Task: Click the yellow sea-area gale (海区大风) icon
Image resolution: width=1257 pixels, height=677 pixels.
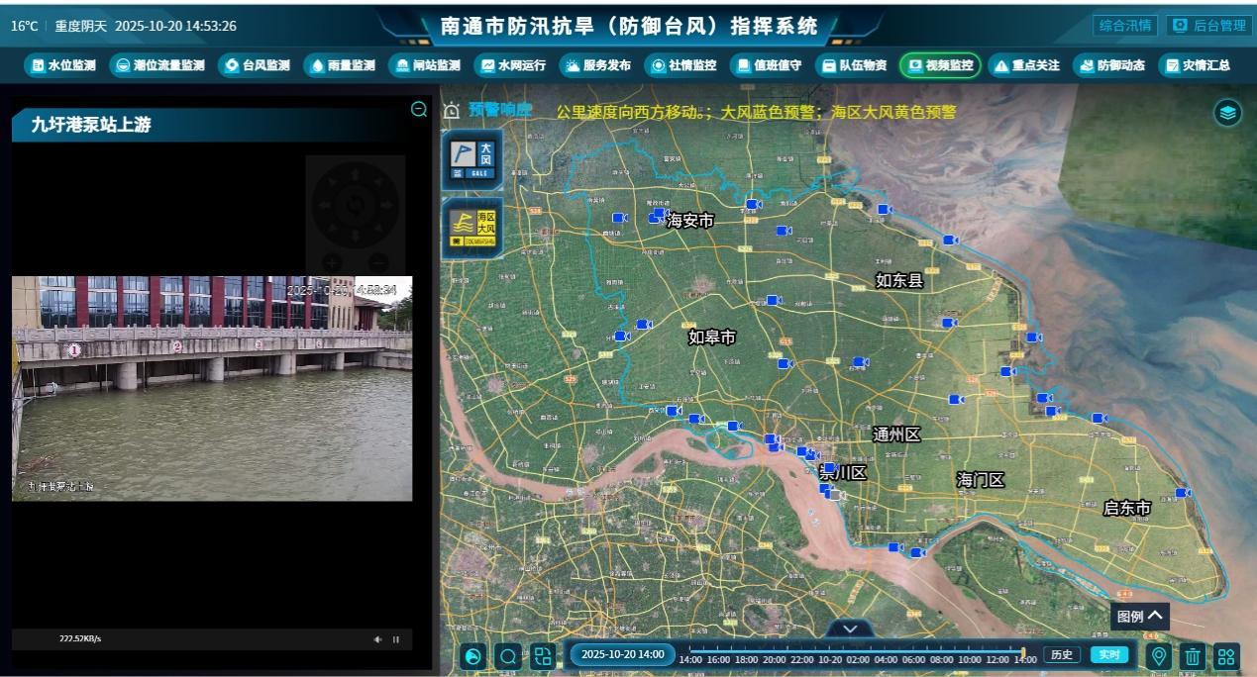Action: pyautogui.click(x=472, y=227)
